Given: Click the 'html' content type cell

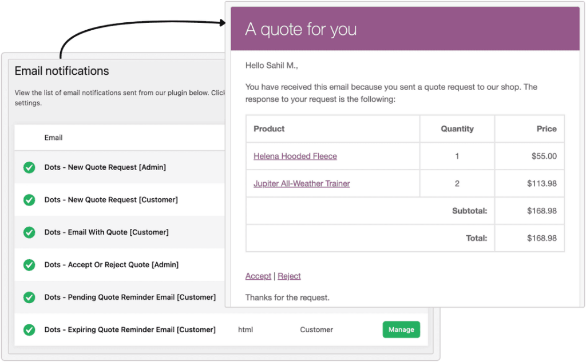Looking at the screenshot, I should tap(246, 329).
